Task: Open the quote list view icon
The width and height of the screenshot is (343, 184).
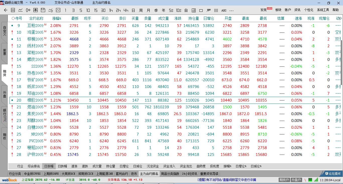Action: [13, 10]
